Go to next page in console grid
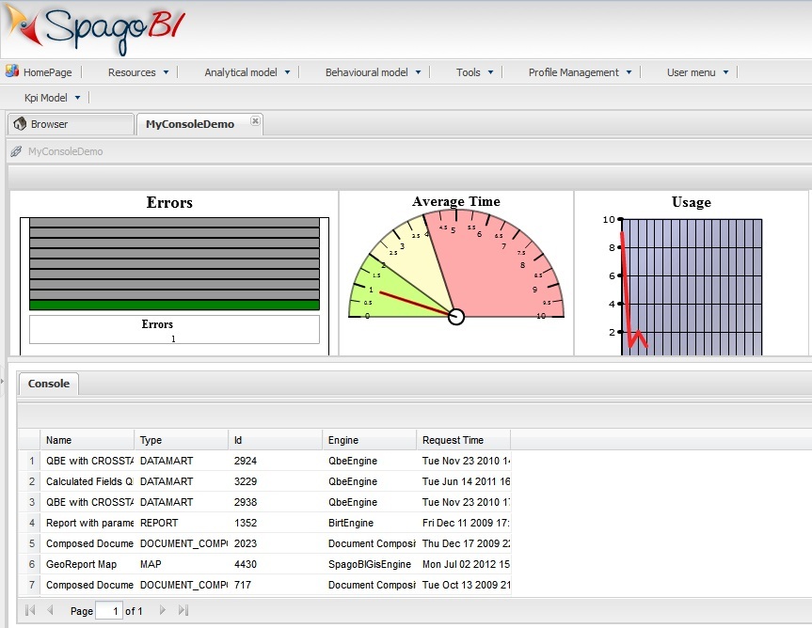The width and height of the screenshot is (812, 628). click(x=163, y=611)
